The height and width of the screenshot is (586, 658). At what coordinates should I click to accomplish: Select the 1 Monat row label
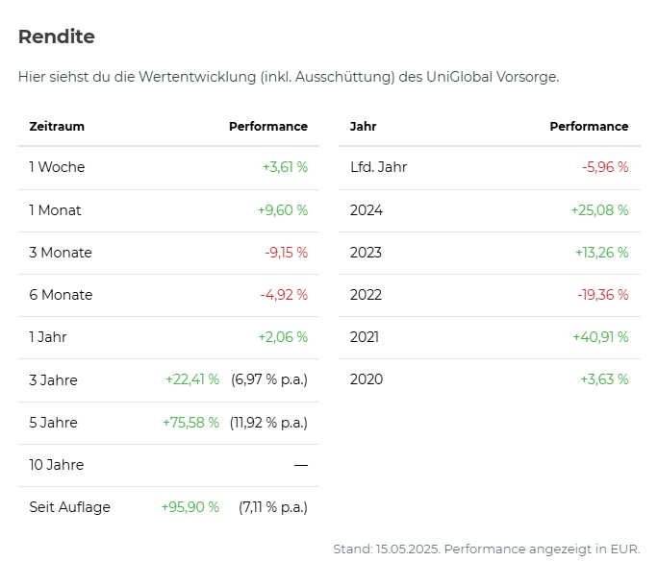(55, 210)
